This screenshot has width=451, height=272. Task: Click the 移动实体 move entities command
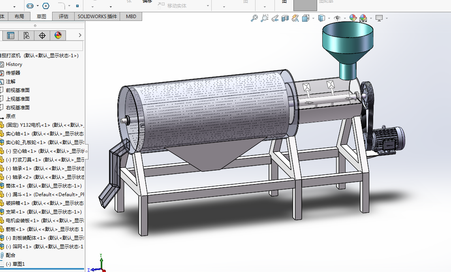(172, 6)
